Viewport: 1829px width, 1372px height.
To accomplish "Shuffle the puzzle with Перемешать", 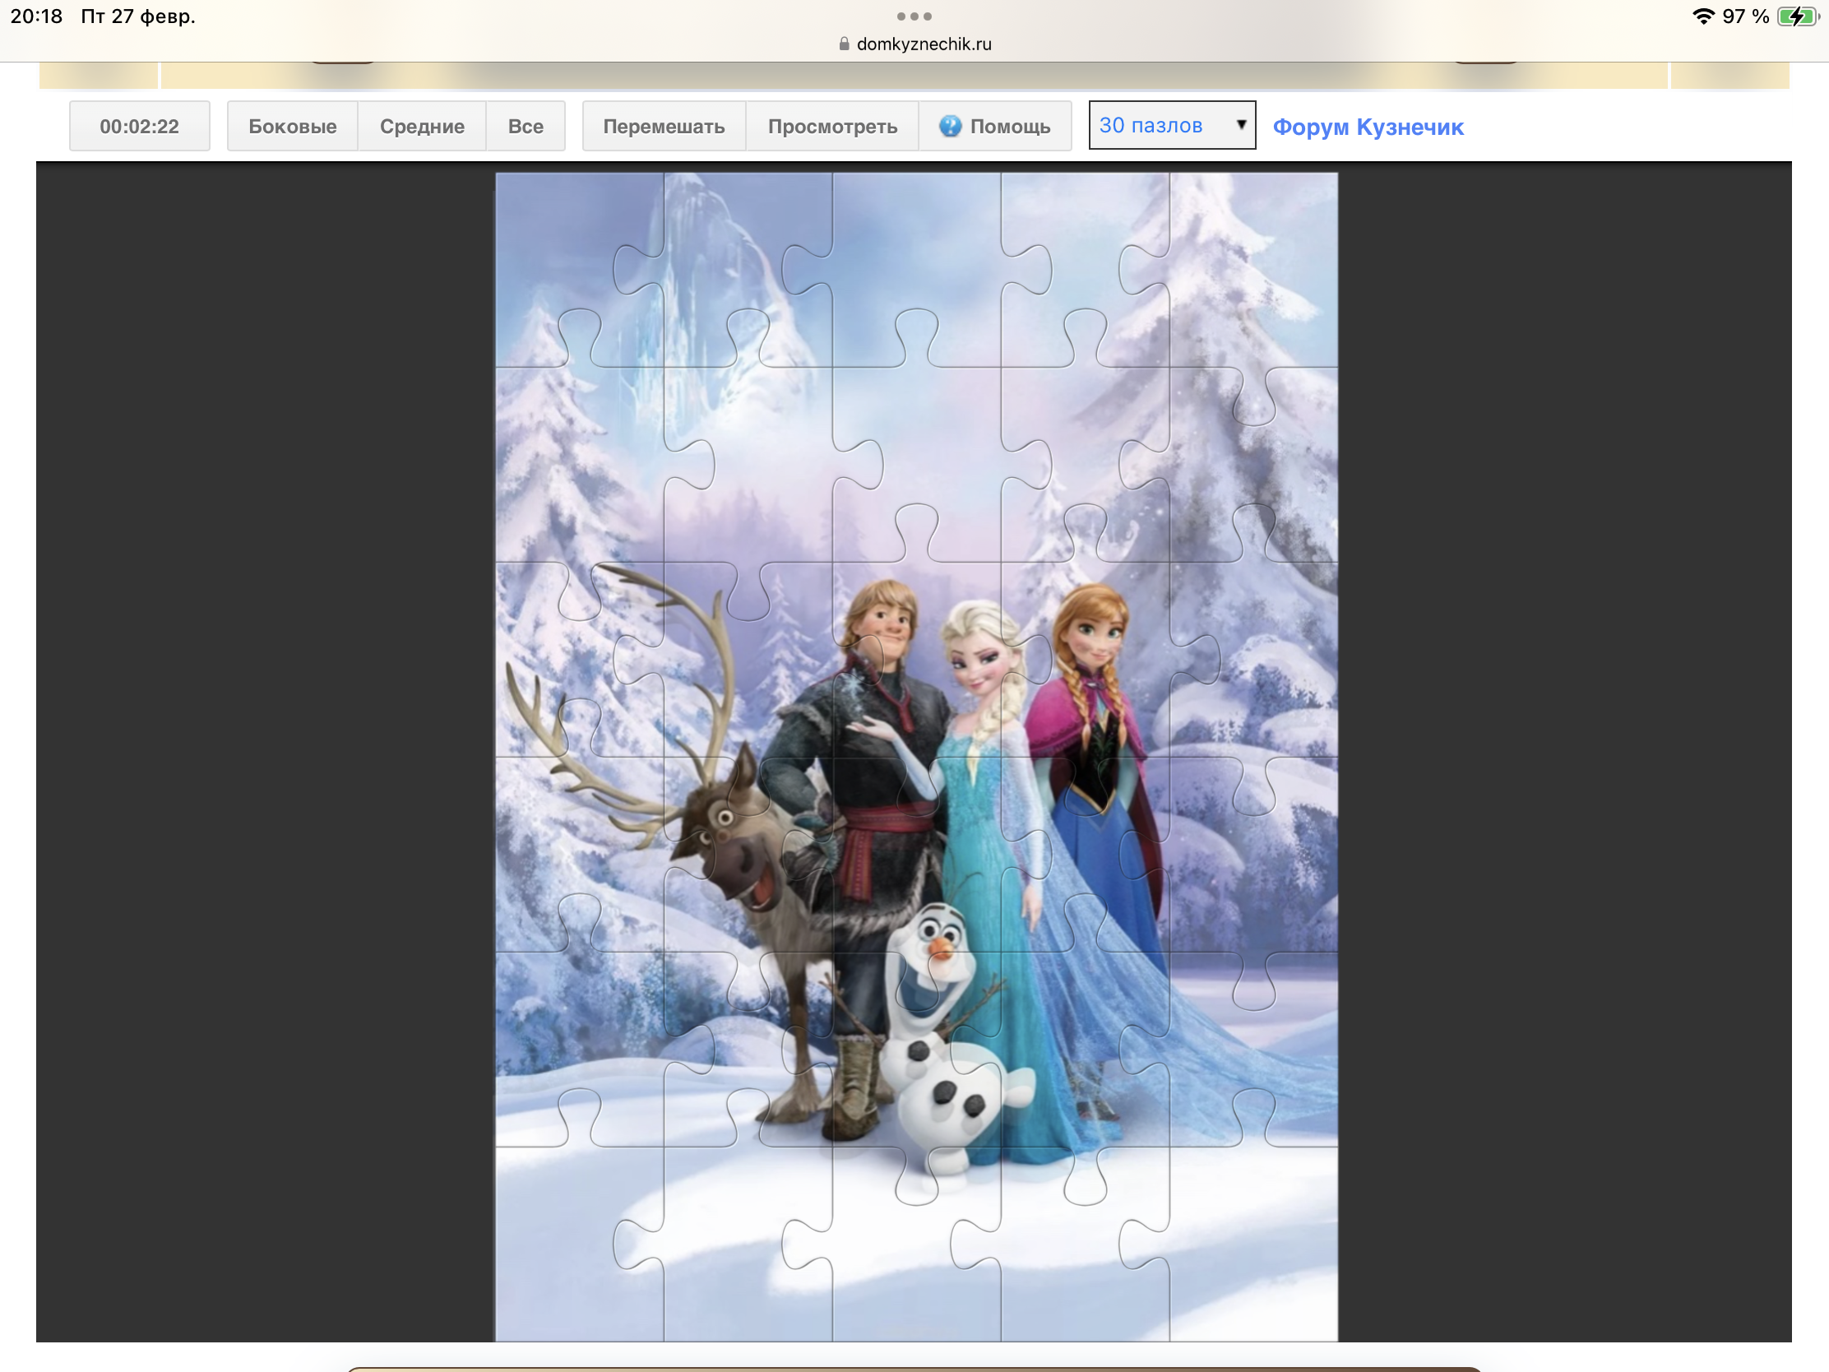I will 663,127.
